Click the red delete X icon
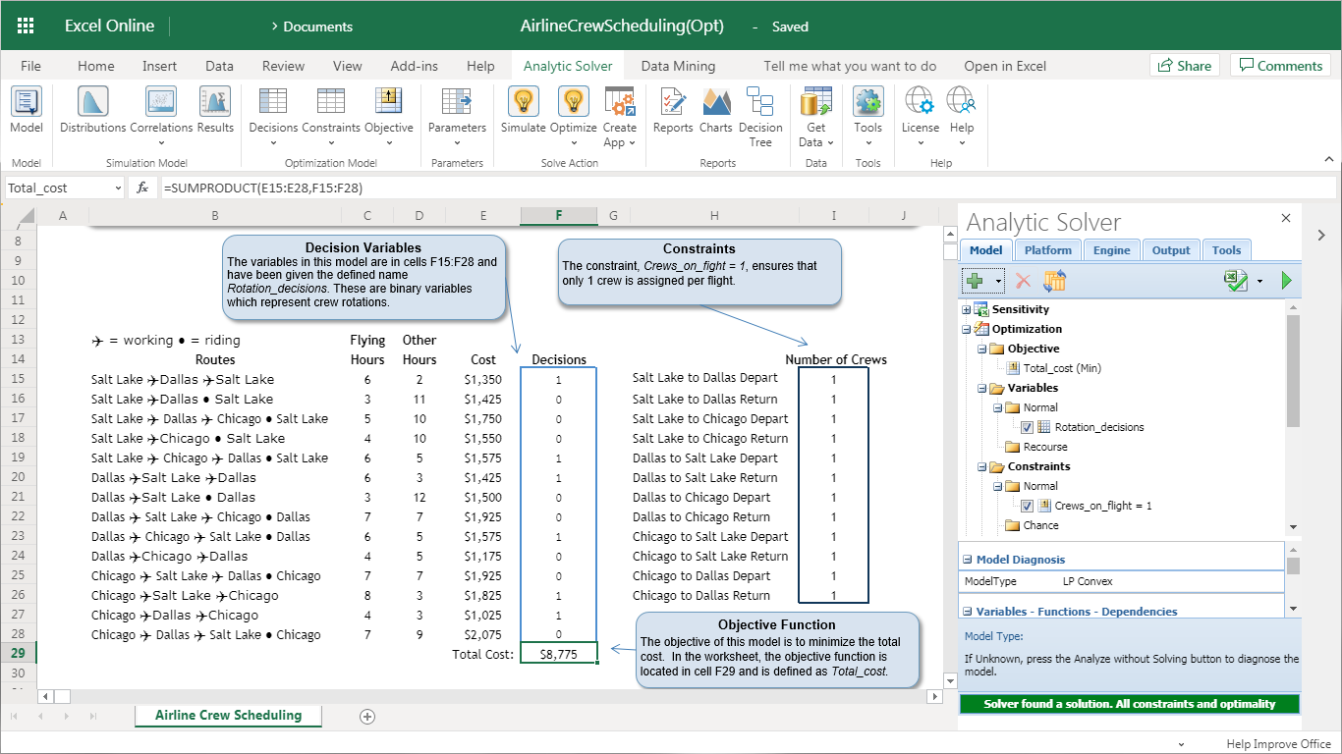The width and height of the screenshot is (1342, 754). pos(1023,282)
